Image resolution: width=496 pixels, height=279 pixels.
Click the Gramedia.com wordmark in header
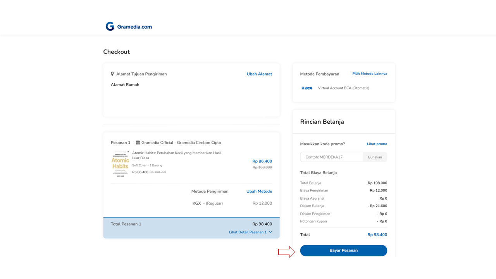134,27
